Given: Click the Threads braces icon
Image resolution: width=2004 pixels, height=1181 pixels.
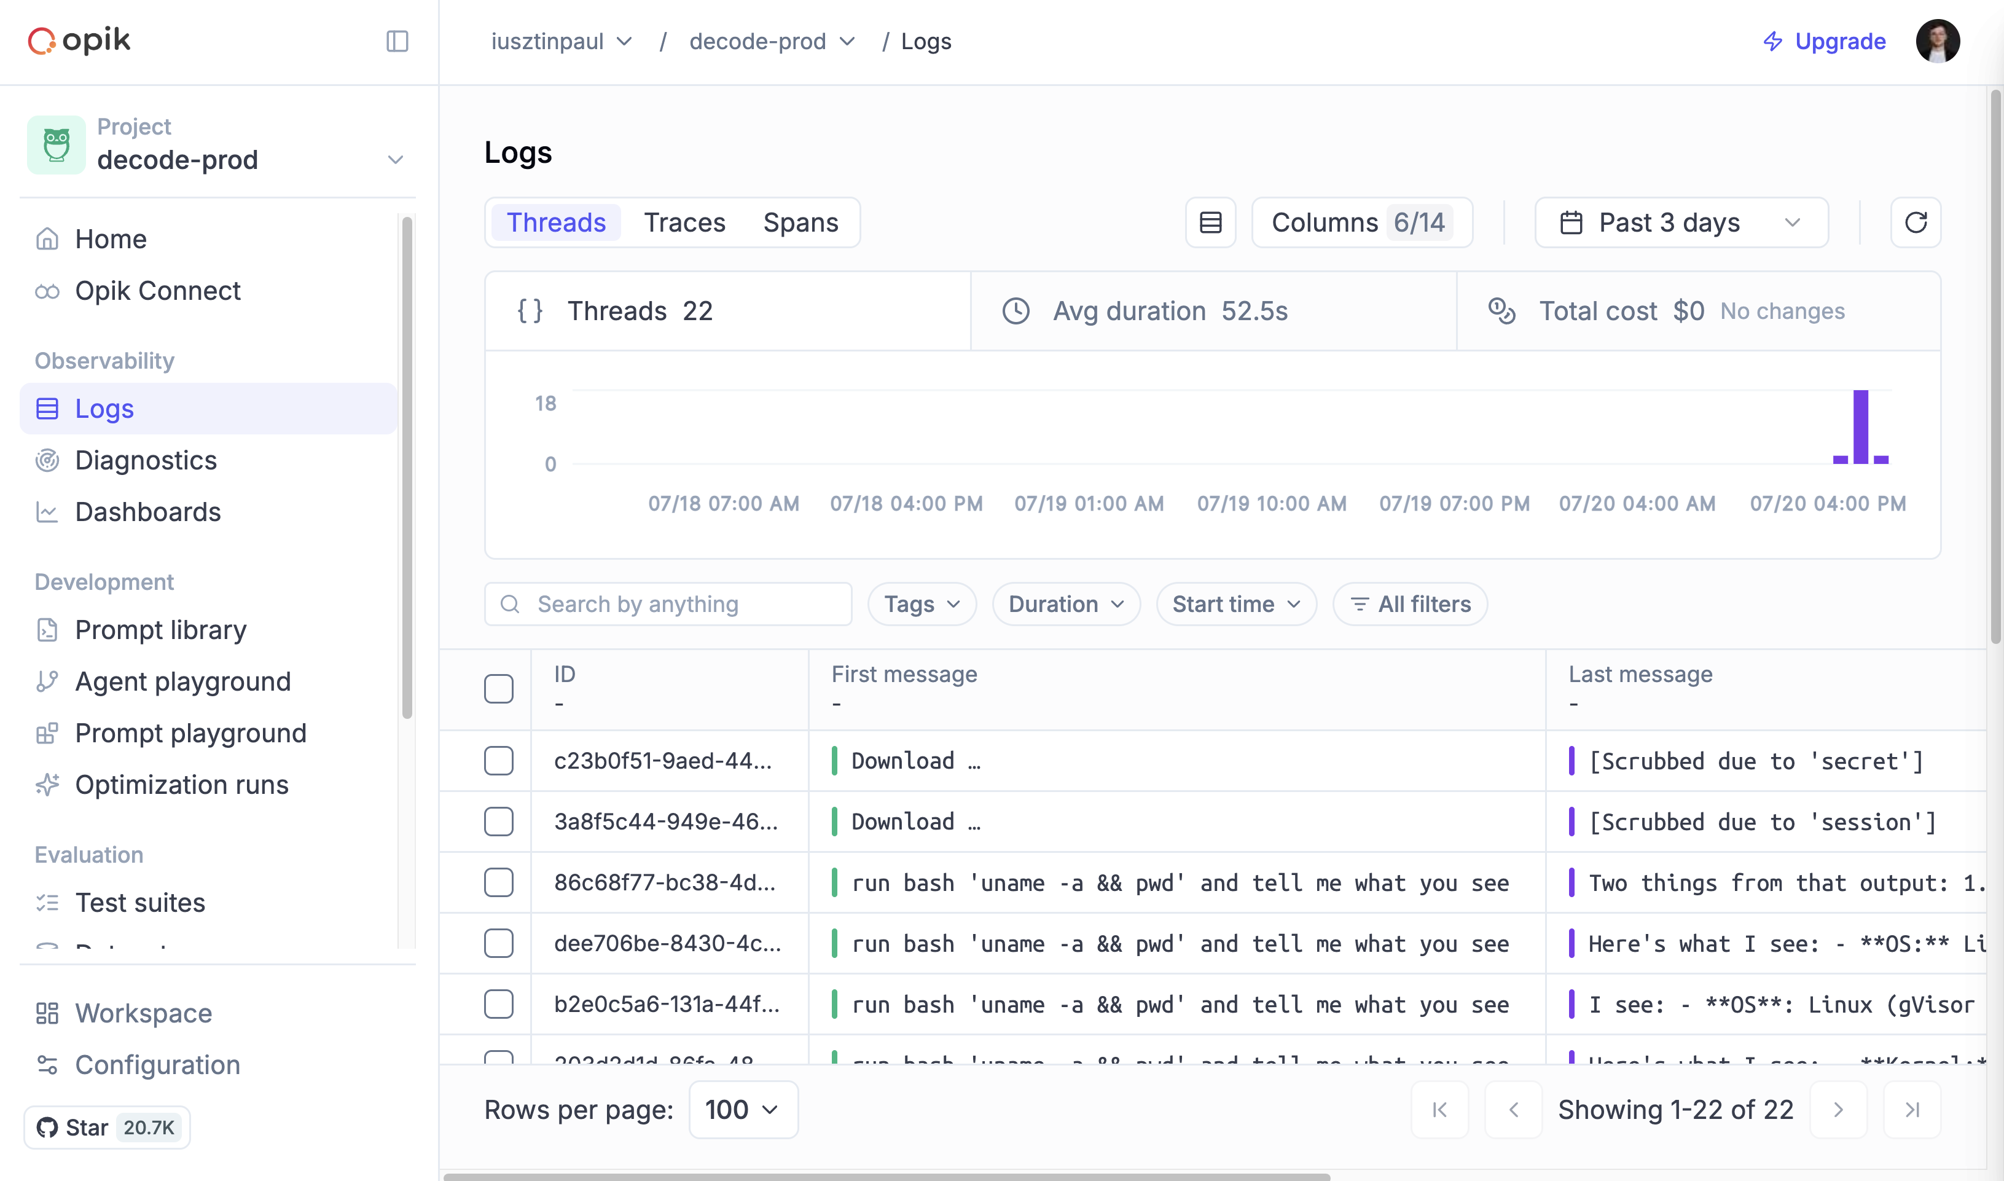Looking at the screenshot, I should [x=530, y=311].
